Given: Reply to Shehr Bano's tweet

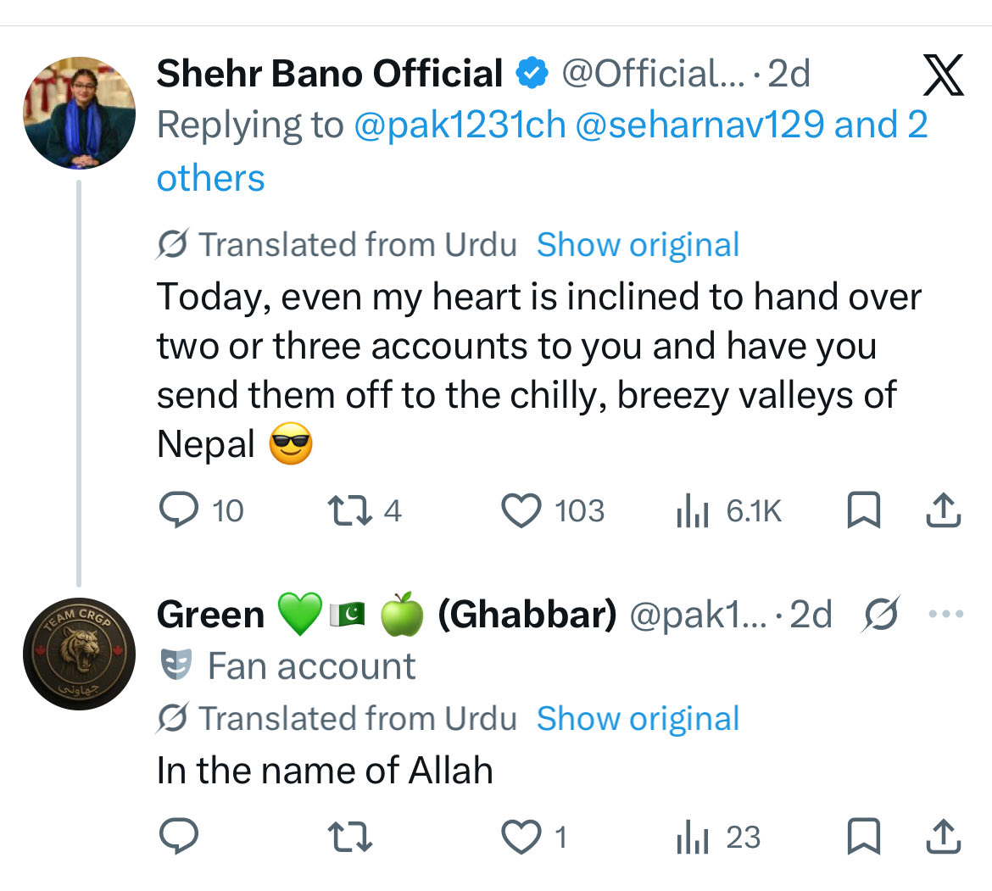Looking at the screenshot, I should (178, 510).
